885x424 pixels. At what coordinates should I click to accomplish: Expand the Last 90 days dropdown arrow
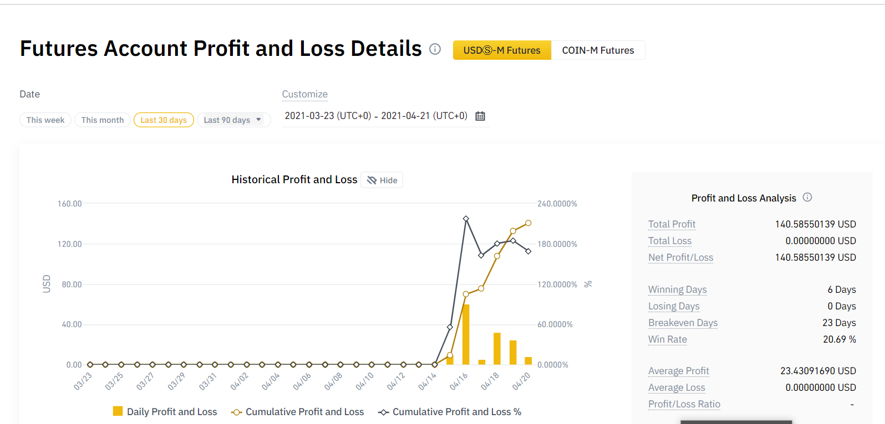[x=259, y=120]
